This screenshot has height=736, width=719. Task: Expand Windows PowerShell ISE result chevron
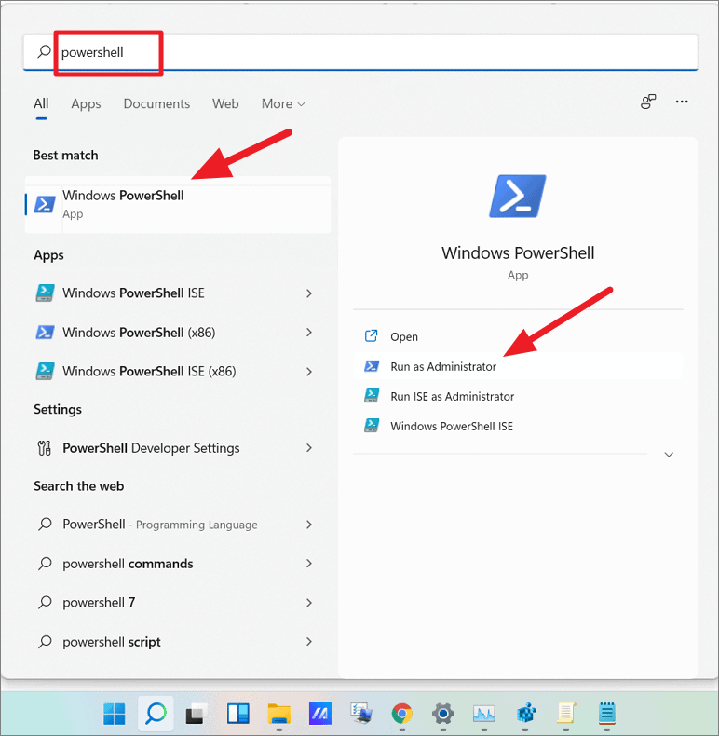coord(309,293)
